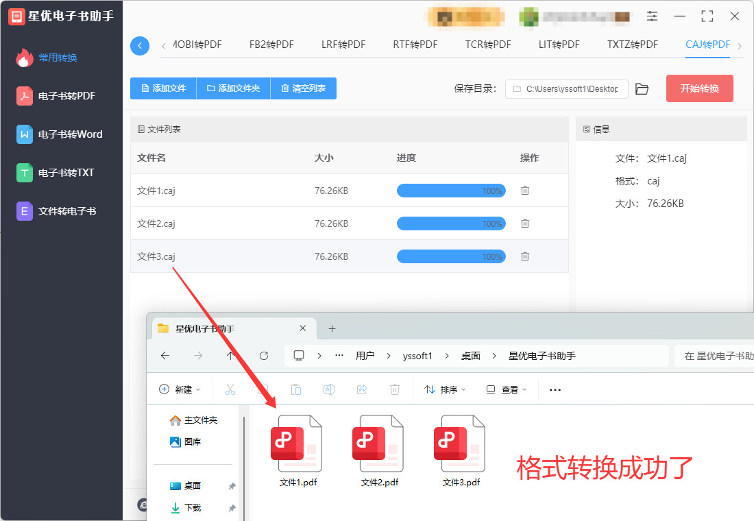Switch to the FB2转PDF tab

click(x=271, y=45)
